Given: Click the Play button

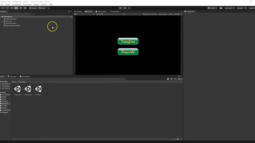Looking at the screenshot, I should [x=120, y=8].
